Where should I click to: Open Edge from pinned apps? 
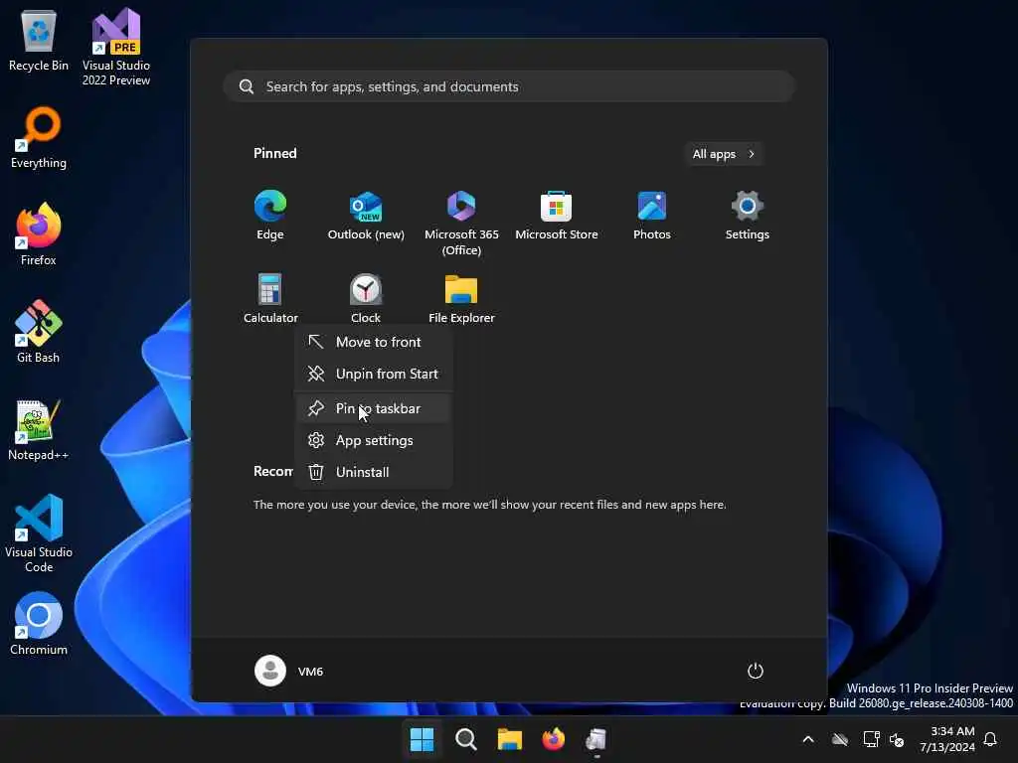pos(270,216)
